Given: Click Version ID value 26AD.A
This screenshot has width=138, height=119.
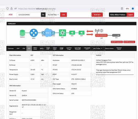Looking at the screenshot, I should [x=24, y=96].
